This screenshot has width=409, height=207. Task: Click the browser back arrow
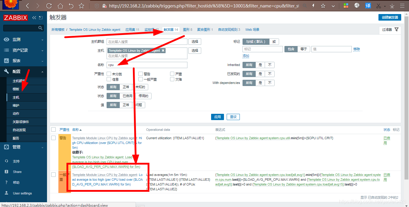(27, 6)
